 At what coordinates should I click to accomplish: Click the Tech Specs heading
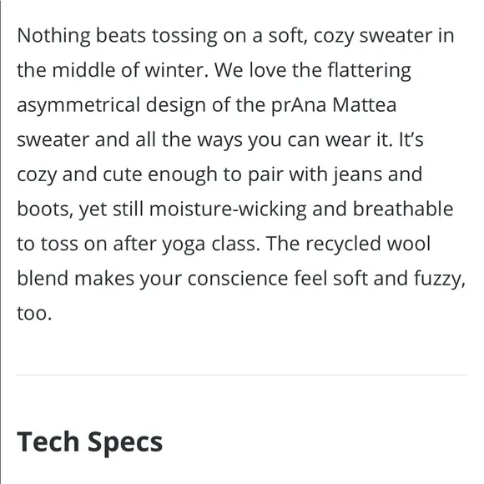(89, 442)
